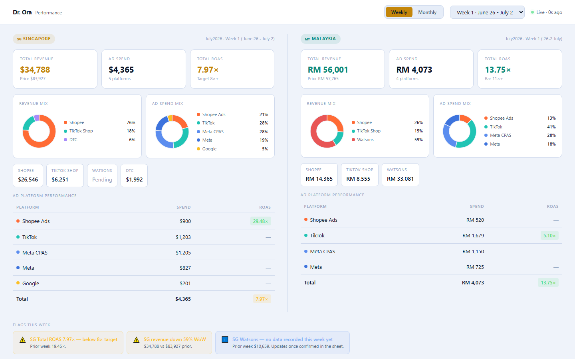
Task: Switch to the Weekly view
Action: point(399,12)
